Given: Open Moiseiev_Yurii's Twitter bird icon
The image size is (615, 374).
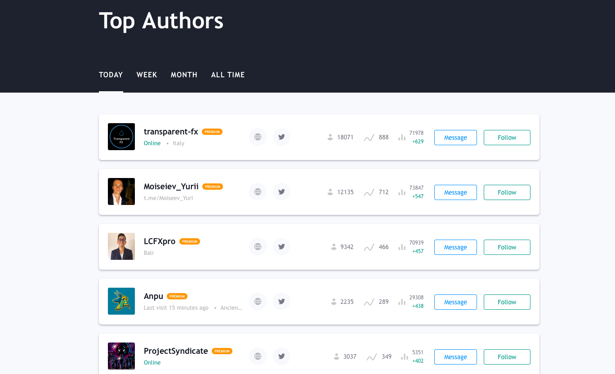Looking at the screenshot, I should 281,192.
